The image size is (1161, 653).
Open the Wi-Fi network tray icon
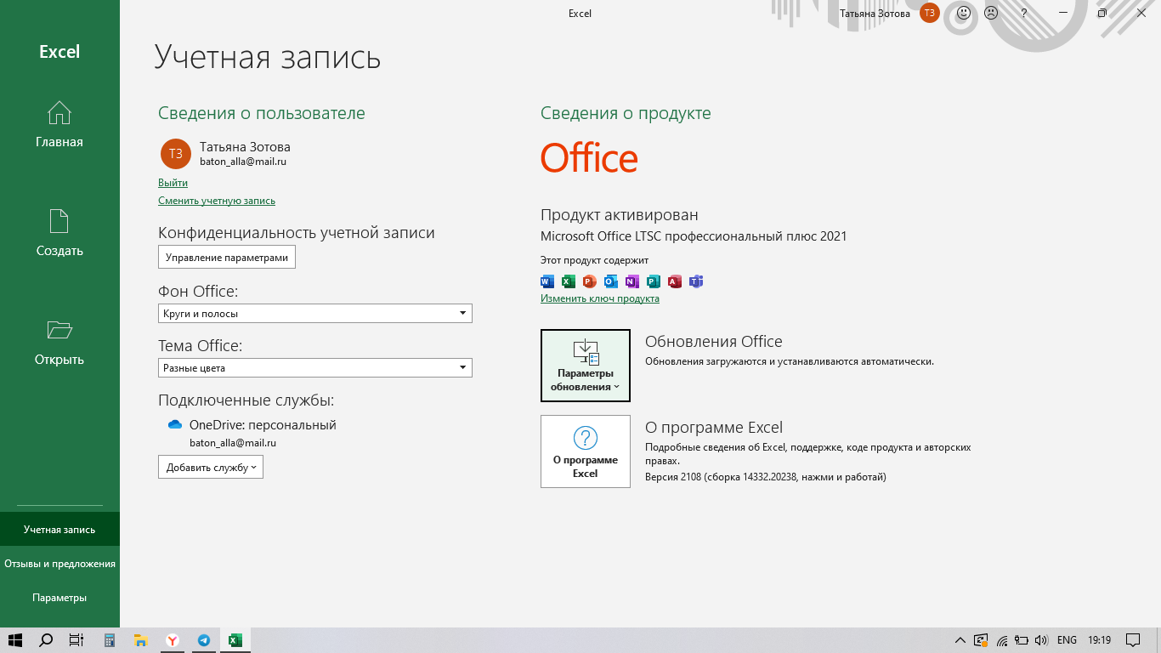1002,640
